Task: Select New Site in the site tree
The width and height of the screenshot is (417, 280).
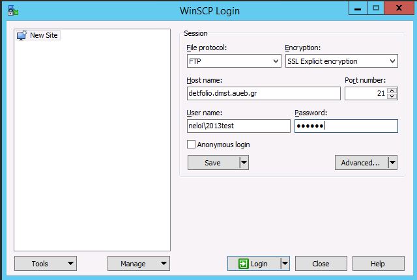Action: [44, 35]
